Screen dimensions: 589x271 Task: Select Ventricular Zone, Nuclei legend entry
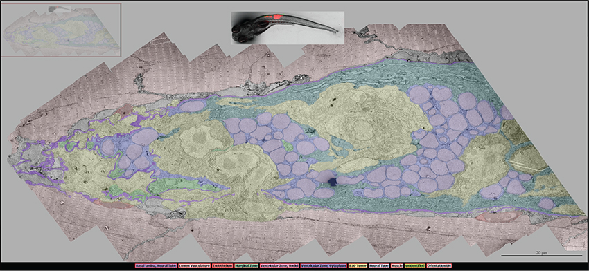coord(279,265)
